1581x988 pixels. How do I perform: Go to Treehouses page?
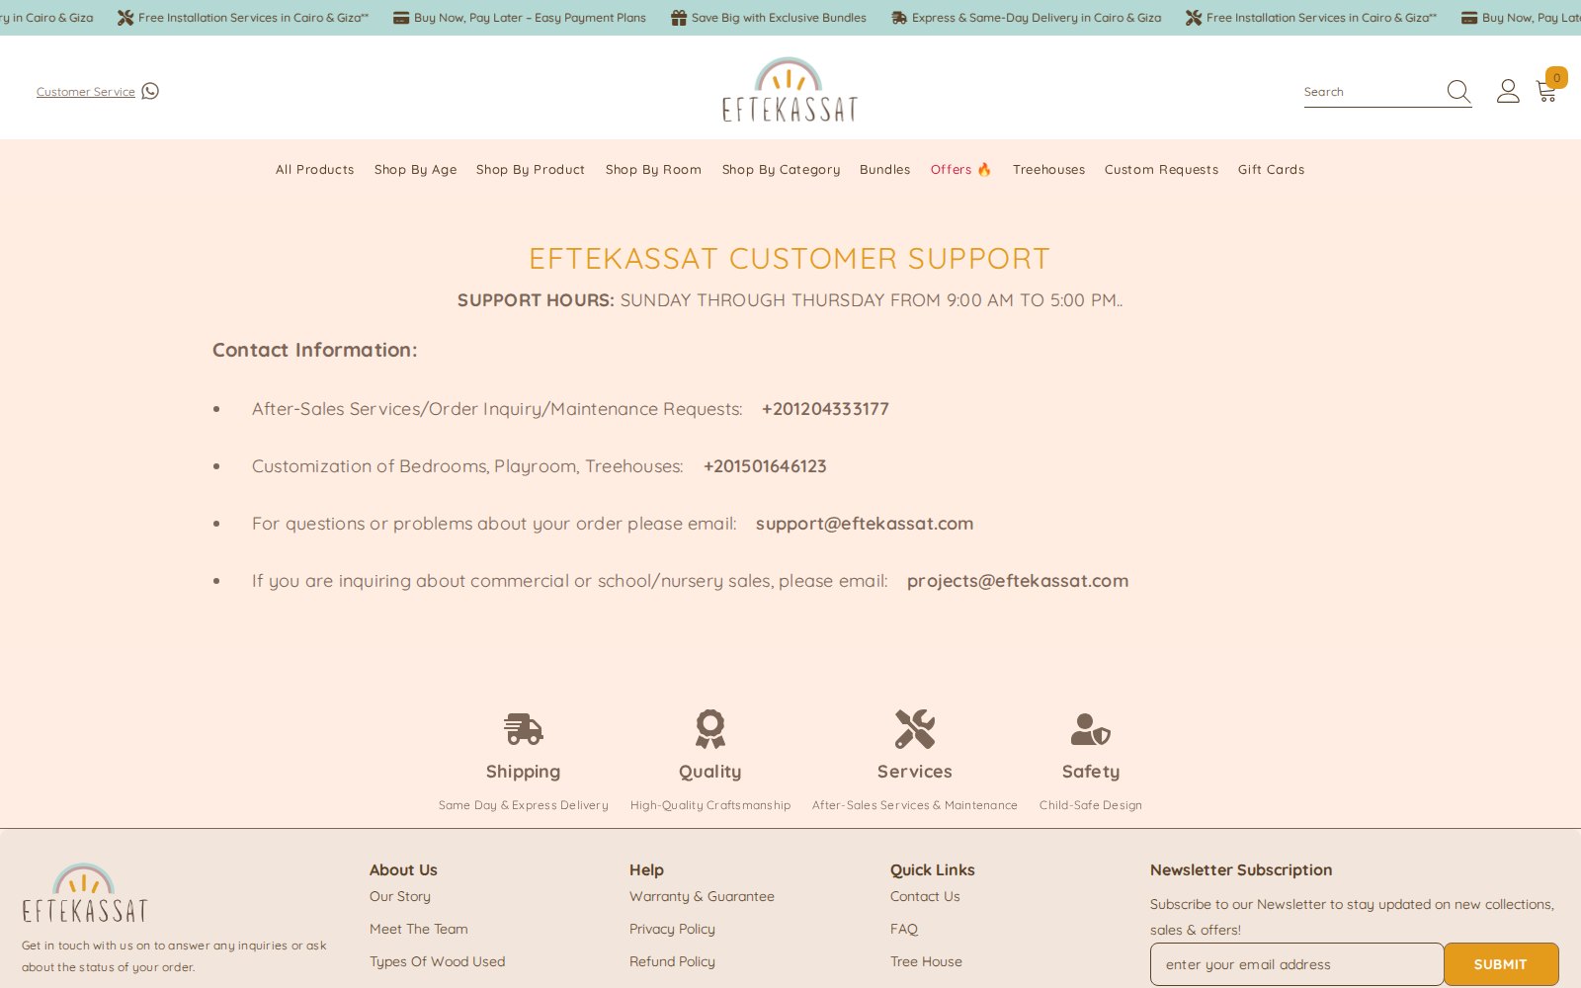point(1048,170)
